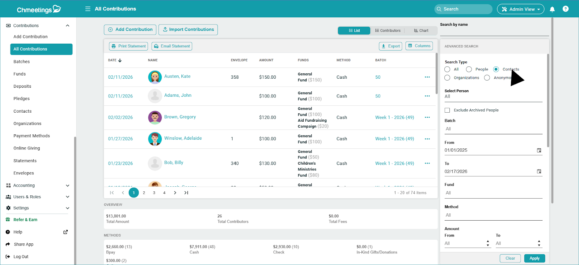Click Kate Austen's avatar picture

pos(155,77)
